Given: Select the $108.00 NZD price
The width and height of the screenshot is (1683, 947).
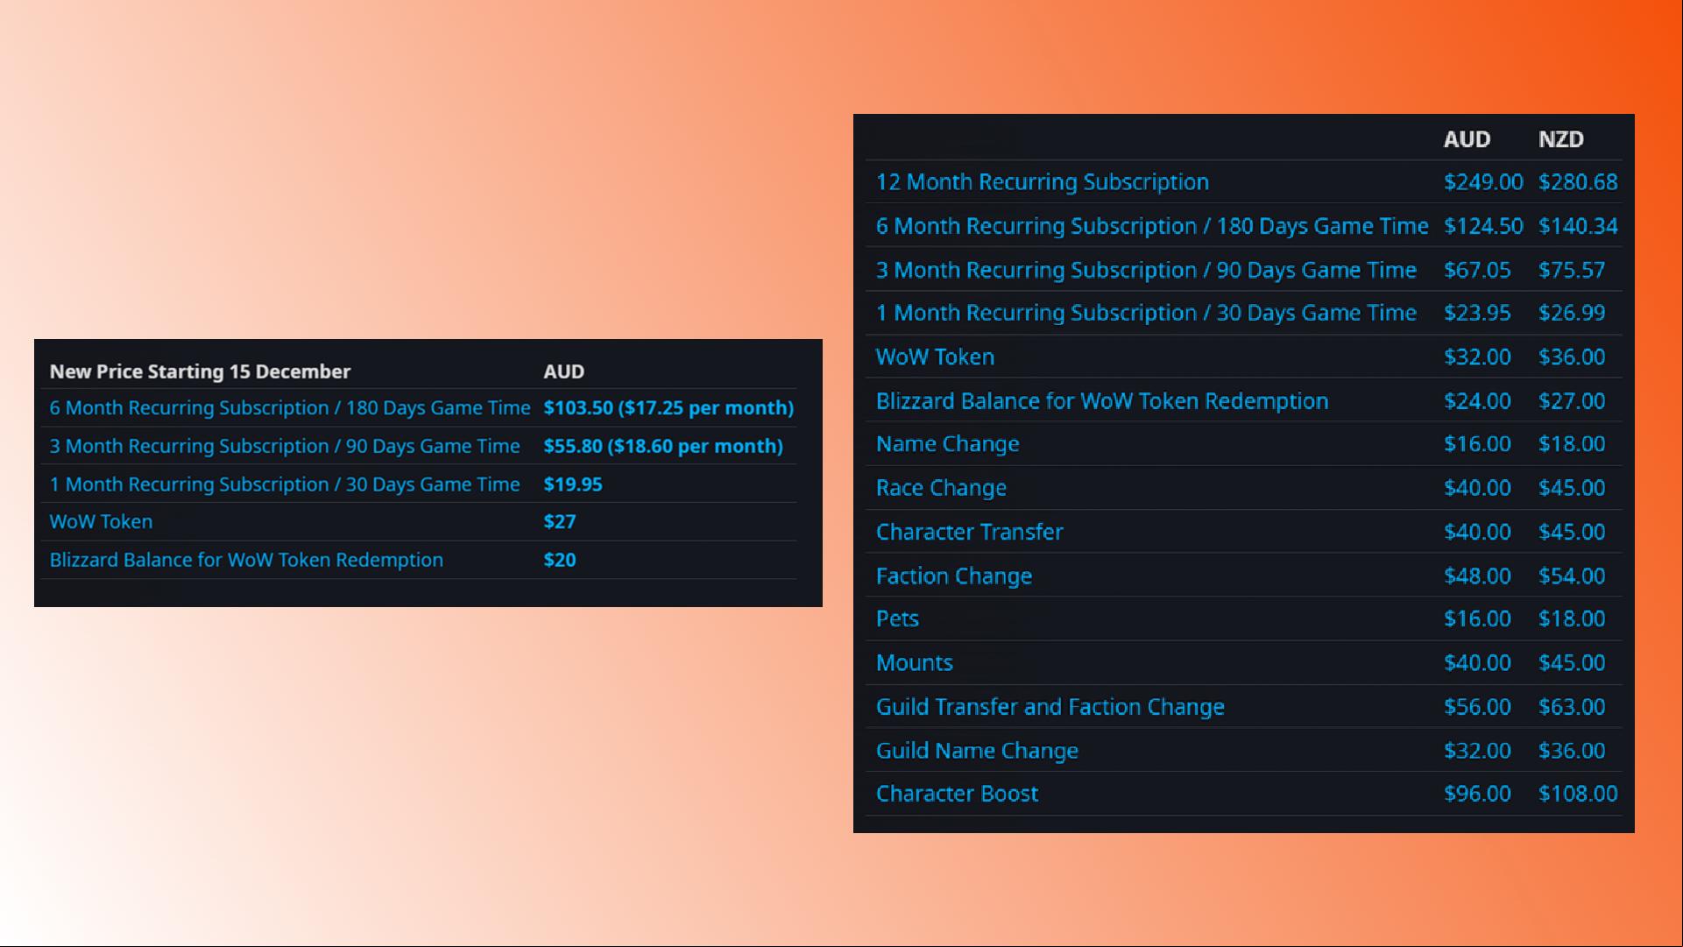Looking at the screenshot, I should point(1578,794).
